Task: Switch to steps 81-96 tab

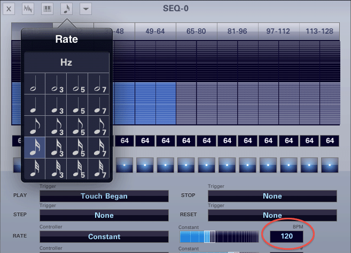Action: (237, 31)
